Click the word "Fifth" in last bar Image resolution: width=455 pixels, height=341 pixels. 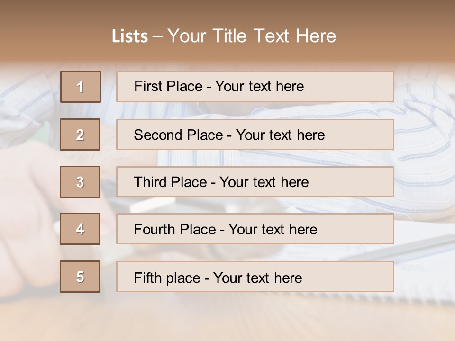(x=147, y=278)
